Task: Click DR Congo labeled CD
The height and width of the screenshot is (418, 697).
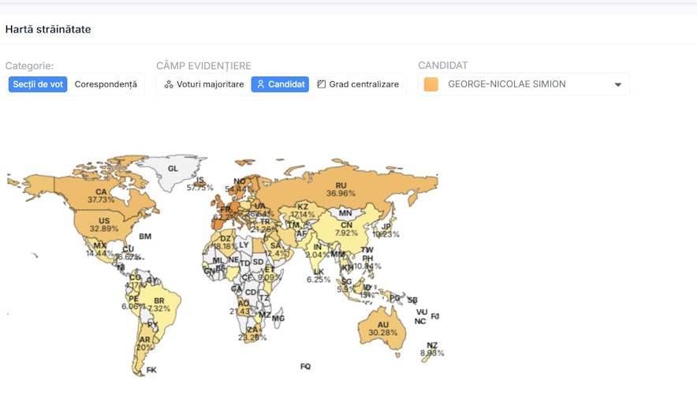Action: coord(251,292)
